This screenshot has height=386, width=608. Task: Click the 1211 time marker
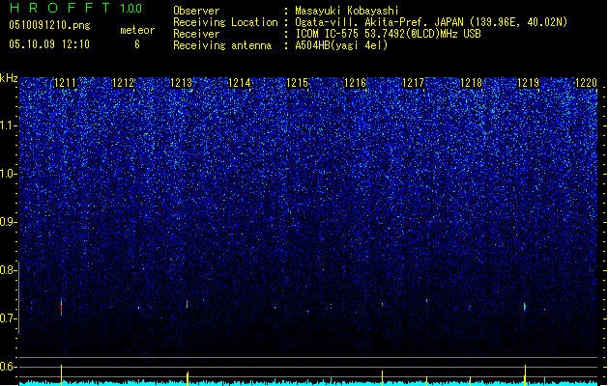point(65,83)
